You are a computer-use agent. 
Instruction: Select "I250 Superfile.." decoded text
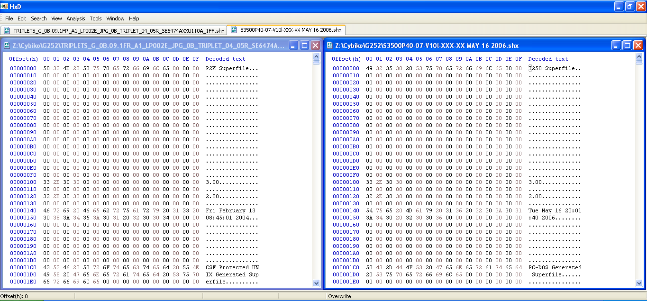555,68
